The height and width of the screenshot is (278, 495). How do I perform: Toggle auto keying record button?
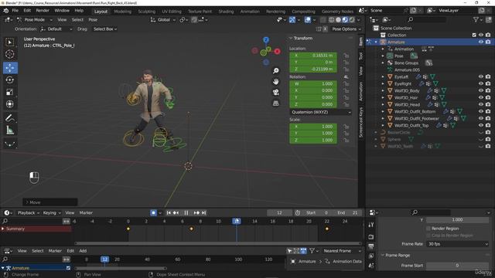[x=153, y=213]
